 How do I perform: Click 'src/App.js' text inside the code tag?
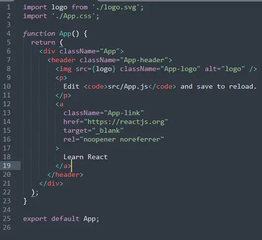[128, 87]
